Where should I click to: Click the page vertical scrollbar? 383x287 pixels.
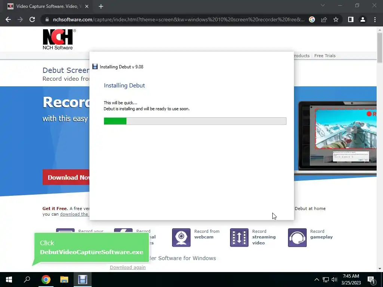click(x=380, y=47)
